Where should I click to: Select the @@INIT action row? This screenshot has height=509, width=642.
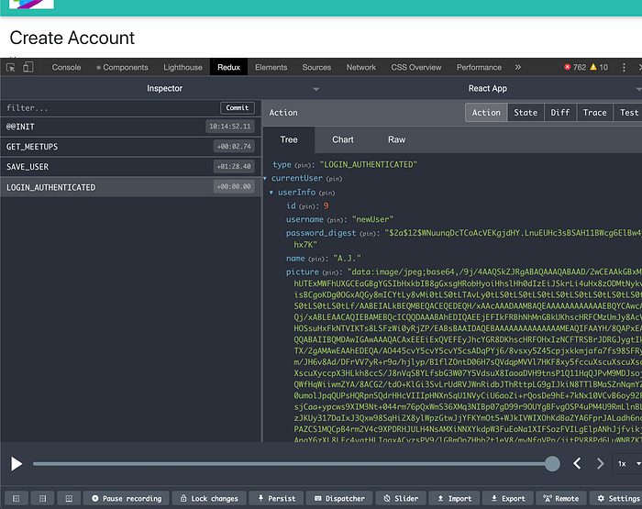point(130,127)
